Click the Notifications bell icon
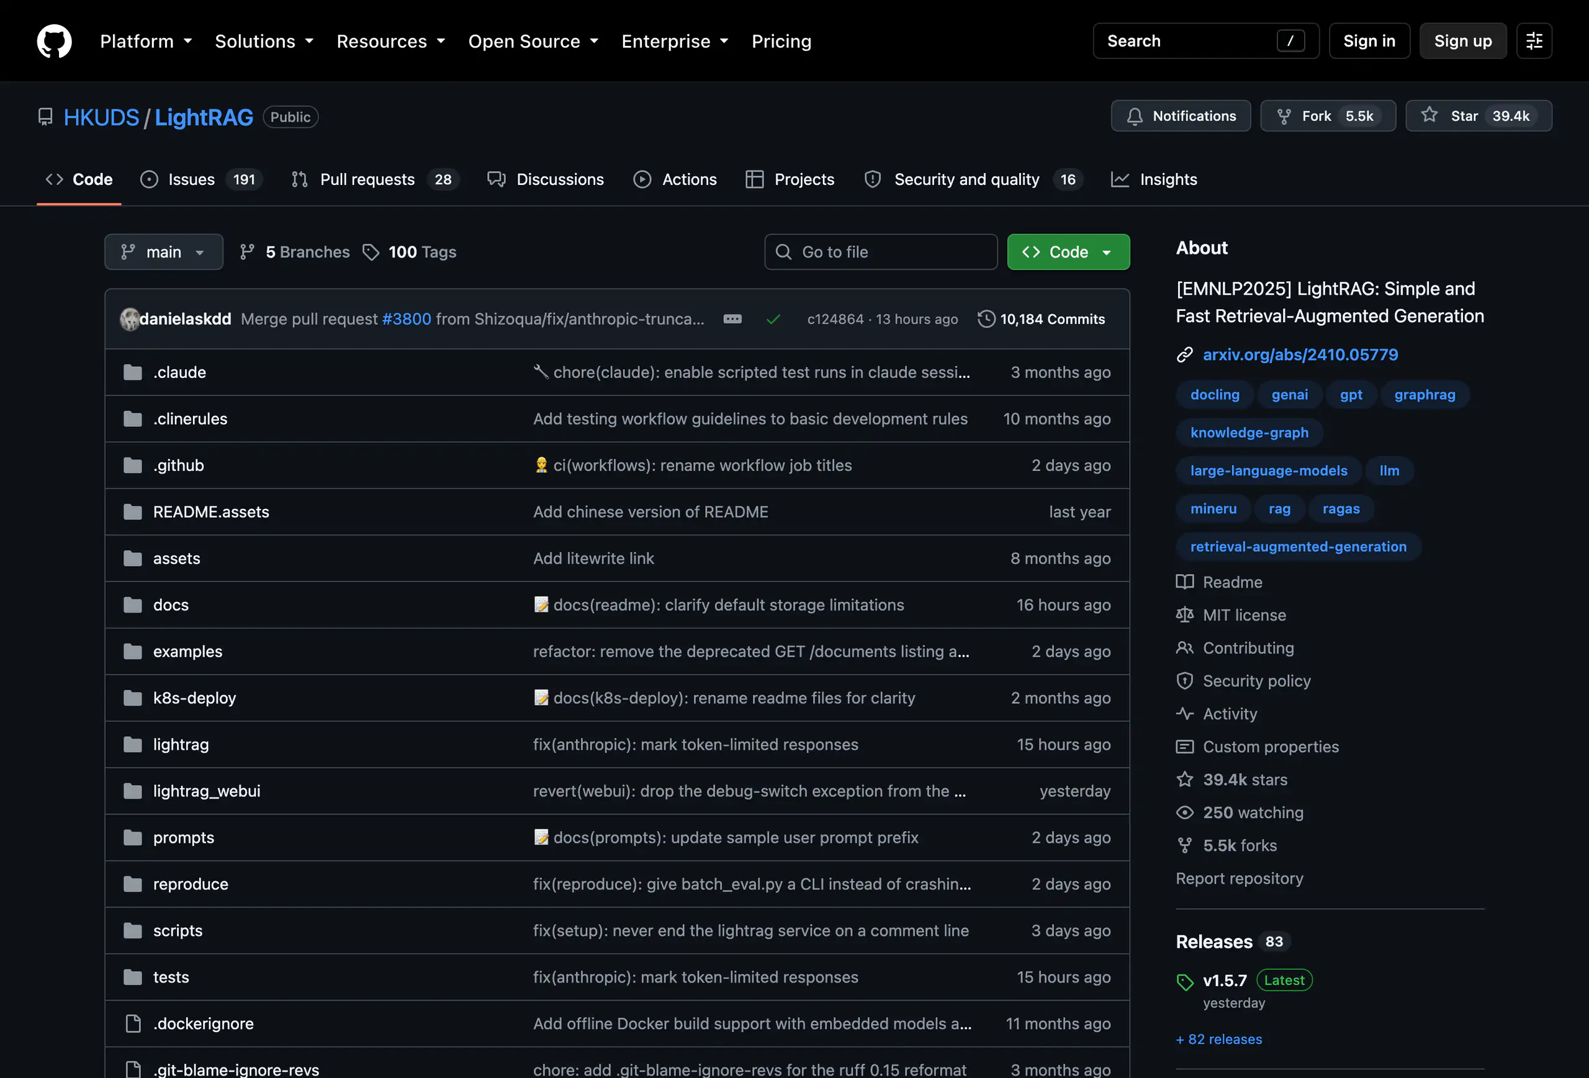Screen dimensions: 1589x1078 coord(1134,116)
